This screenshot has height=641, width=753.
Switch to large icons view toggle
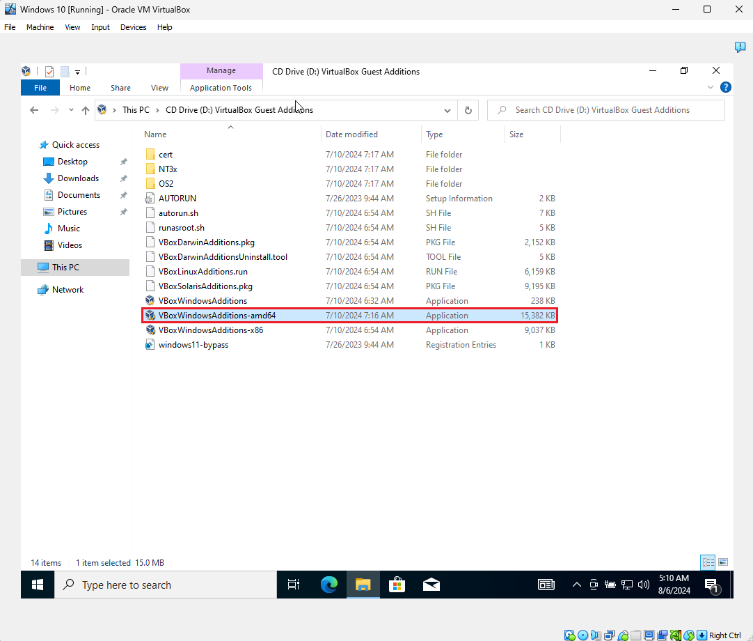(x=723, y=562)
